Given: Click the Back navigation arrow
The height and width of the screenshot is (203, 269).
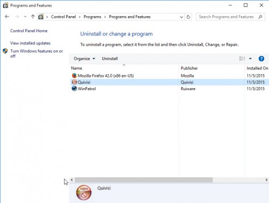Looking at the screenshot, I should click(x=7, y=17).
